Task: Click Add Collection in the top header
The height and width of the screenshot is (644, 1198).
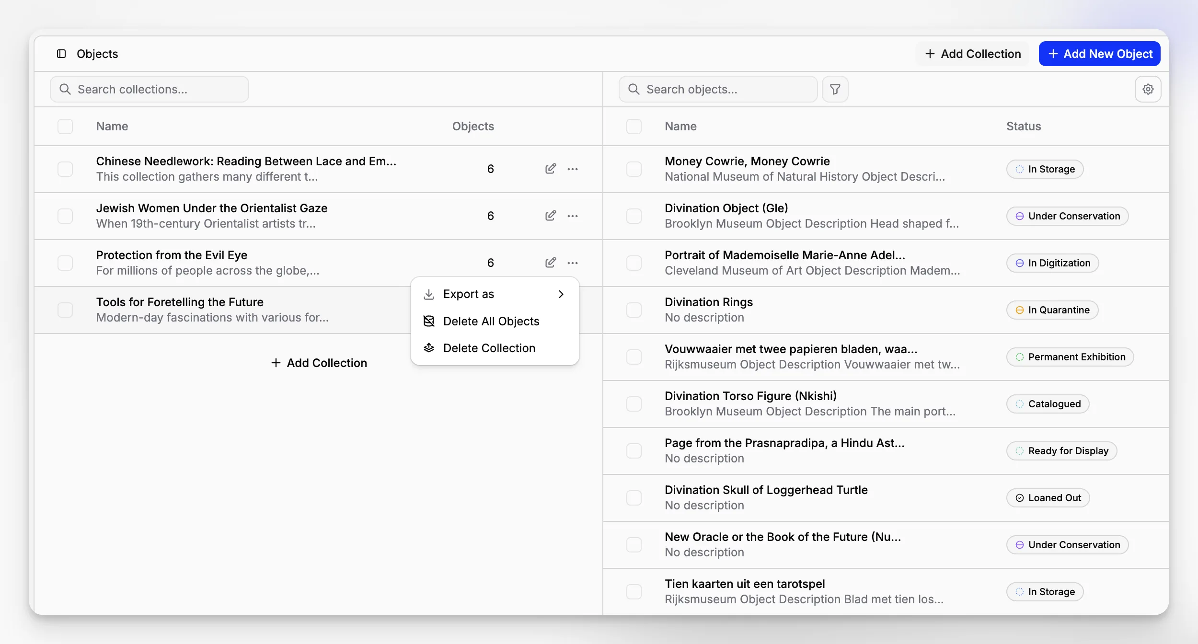Action: [972, 54]
